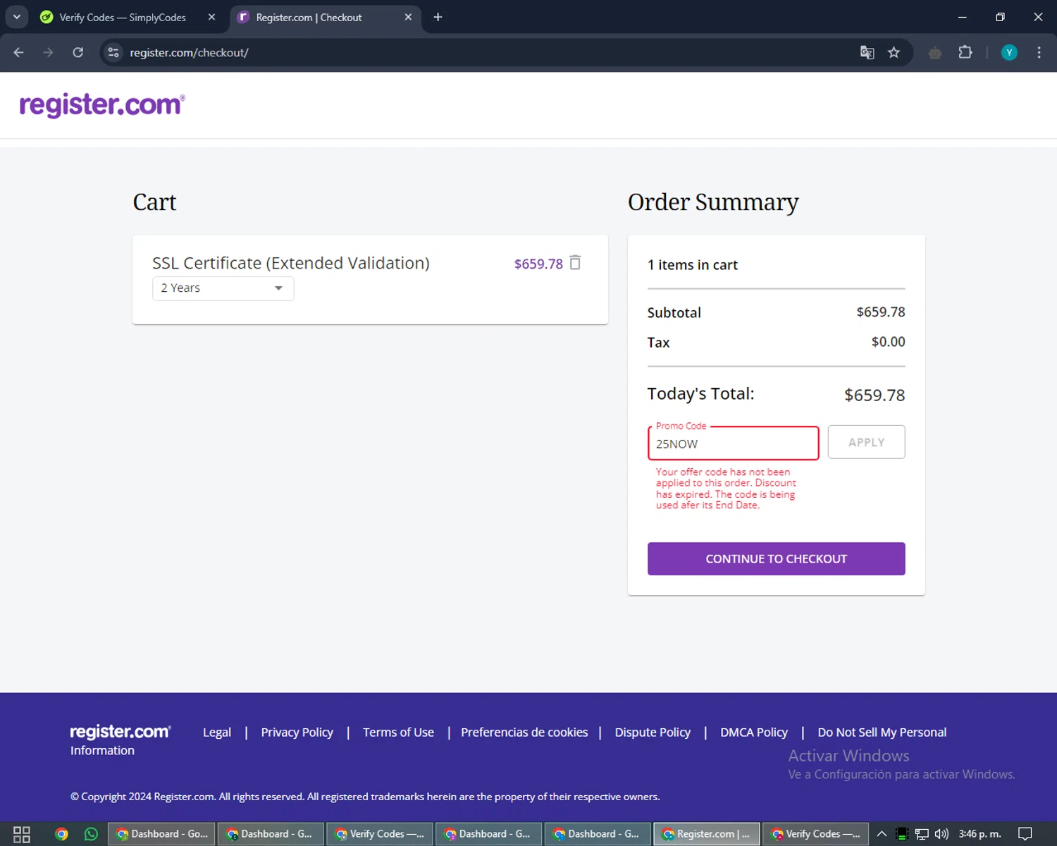Screen dimensions: 1057x846
Task: Click the register.com logo in the header
Action: pyautogui.click(x=102, y=104)
